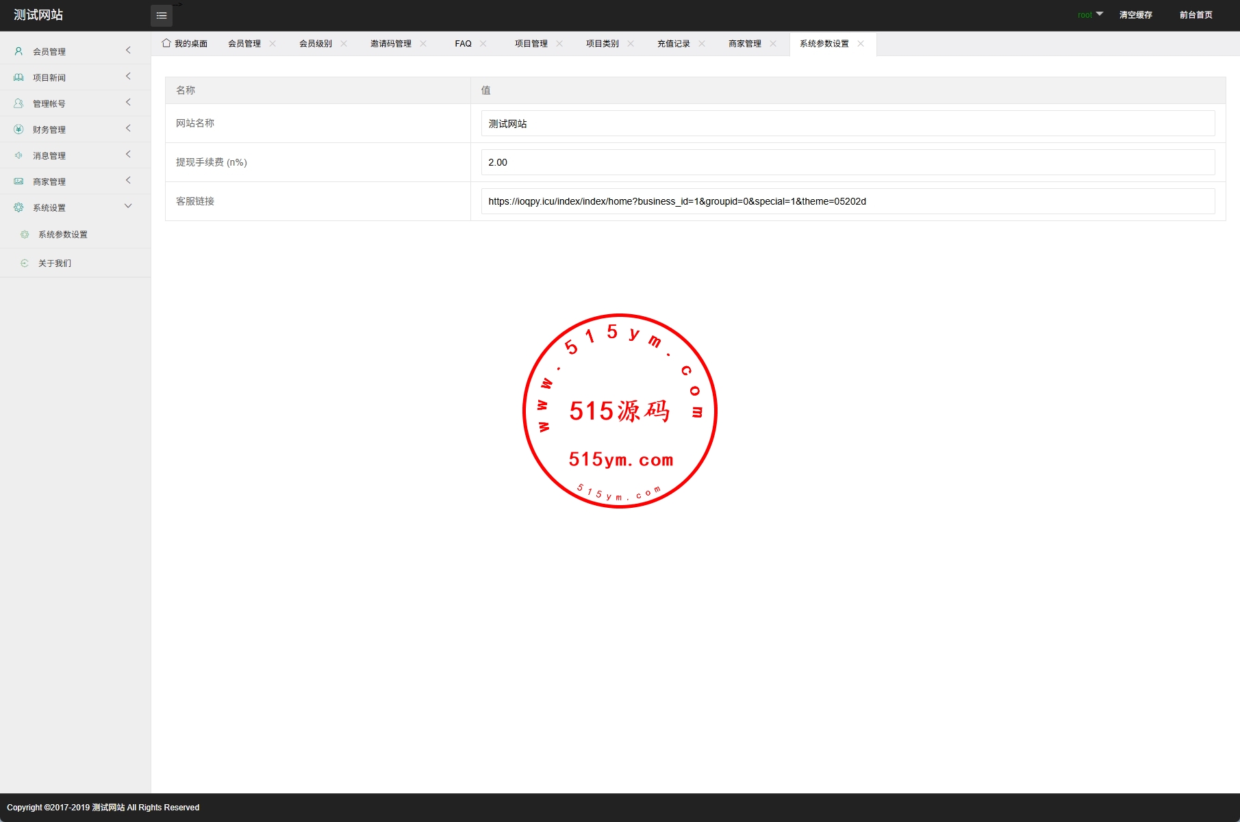
Task: Expand the 商家管理 sidebar menu arrow
Action: pyautogui.click(x=128, y=181)
